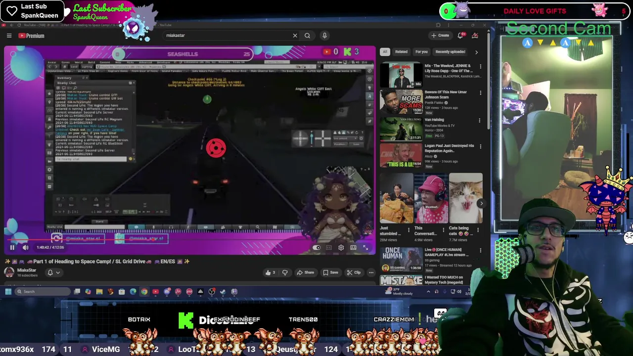Show hidden system tray icons
633x356 pixels.
pos(428,292)
